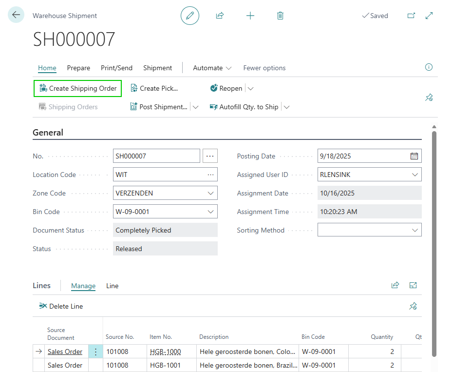Click Create Shipping Order button
Screen dimensions: 471x372
pos(78,88)
